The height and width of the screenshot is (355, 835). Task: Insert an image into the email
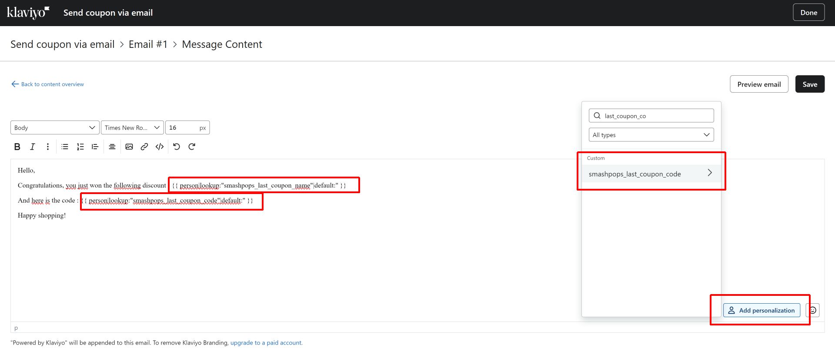129,147
